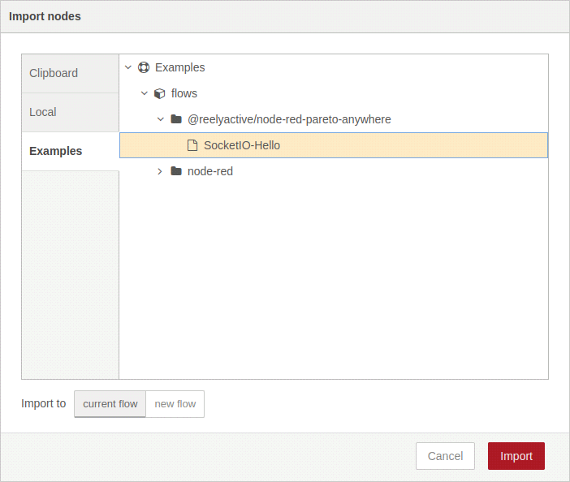Click the SocketIO-Hello file icon

click(x=192, y=145)
